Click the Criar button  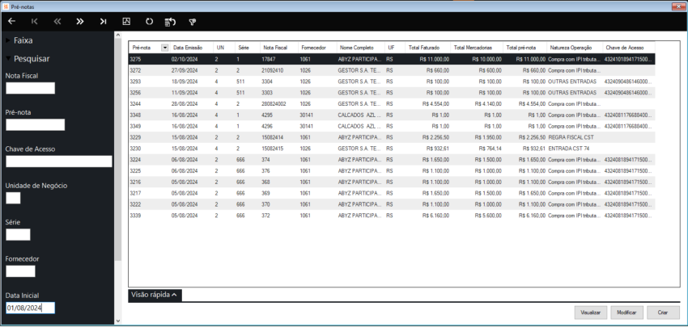pos(663,312)
